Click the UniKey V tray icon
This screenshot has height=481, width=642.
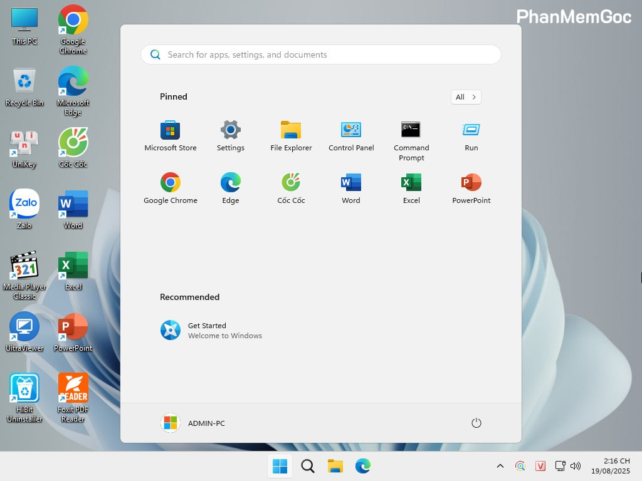540,466
